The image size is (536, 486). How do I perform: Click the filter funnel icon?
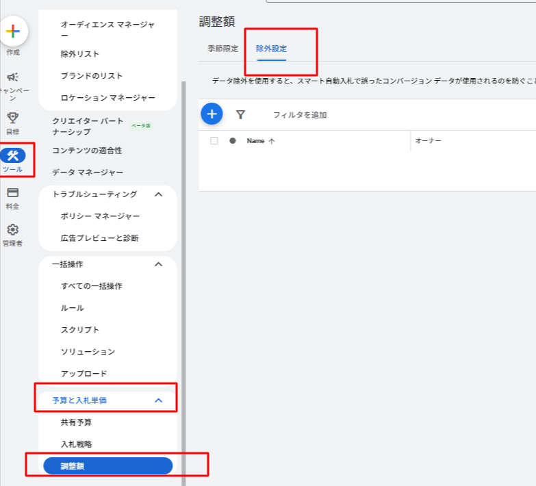pyautogui.click(x=240, y=115)
